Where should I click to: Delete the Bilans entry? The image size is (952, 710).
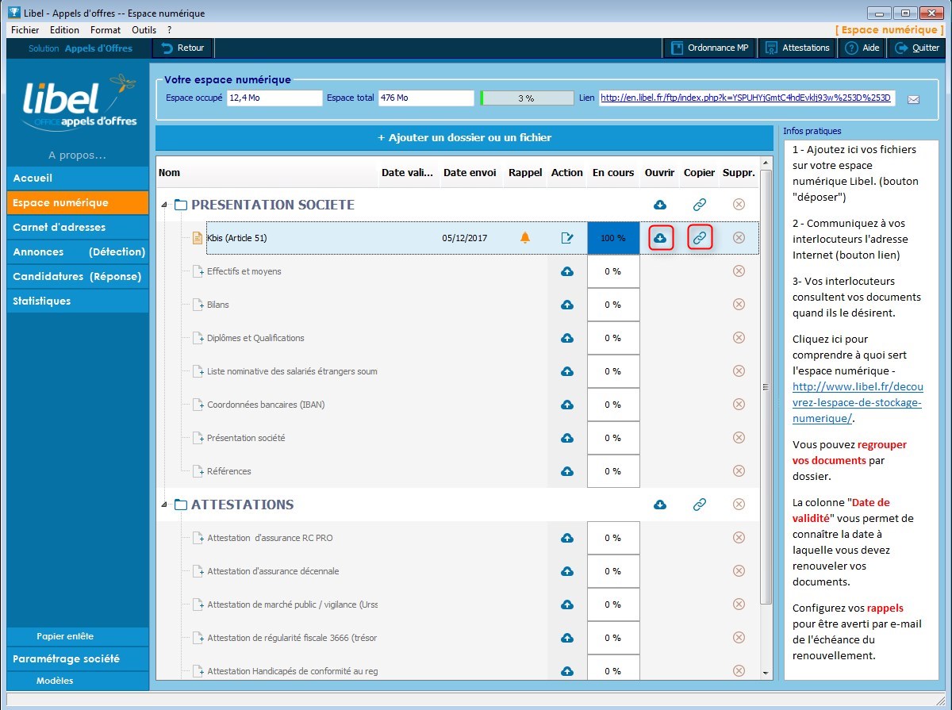[739, 305]
